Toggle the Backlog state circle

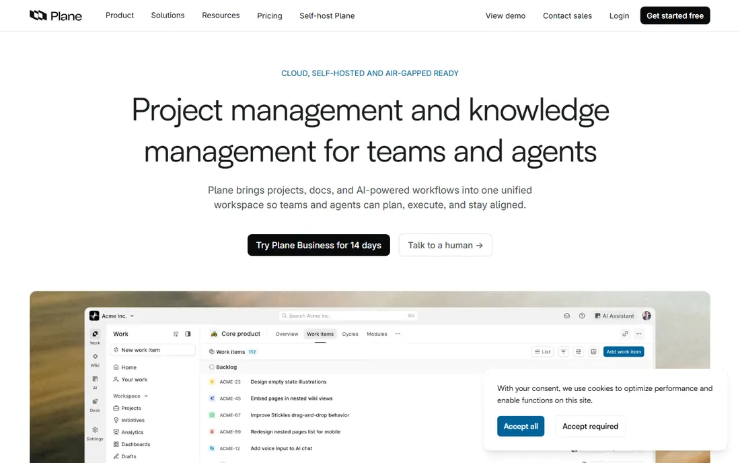click(211, 367)
